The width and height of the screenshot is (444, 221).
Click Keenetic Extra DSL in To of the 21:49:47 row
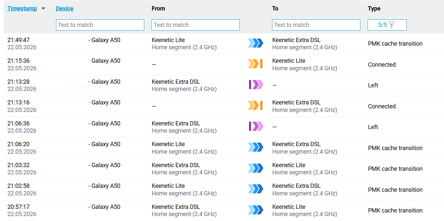point(296,40)
